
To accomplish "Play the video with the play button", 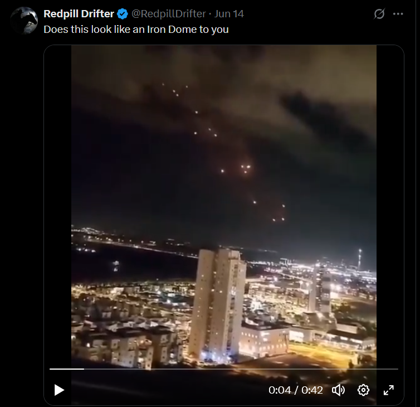I will coord(59,390).
